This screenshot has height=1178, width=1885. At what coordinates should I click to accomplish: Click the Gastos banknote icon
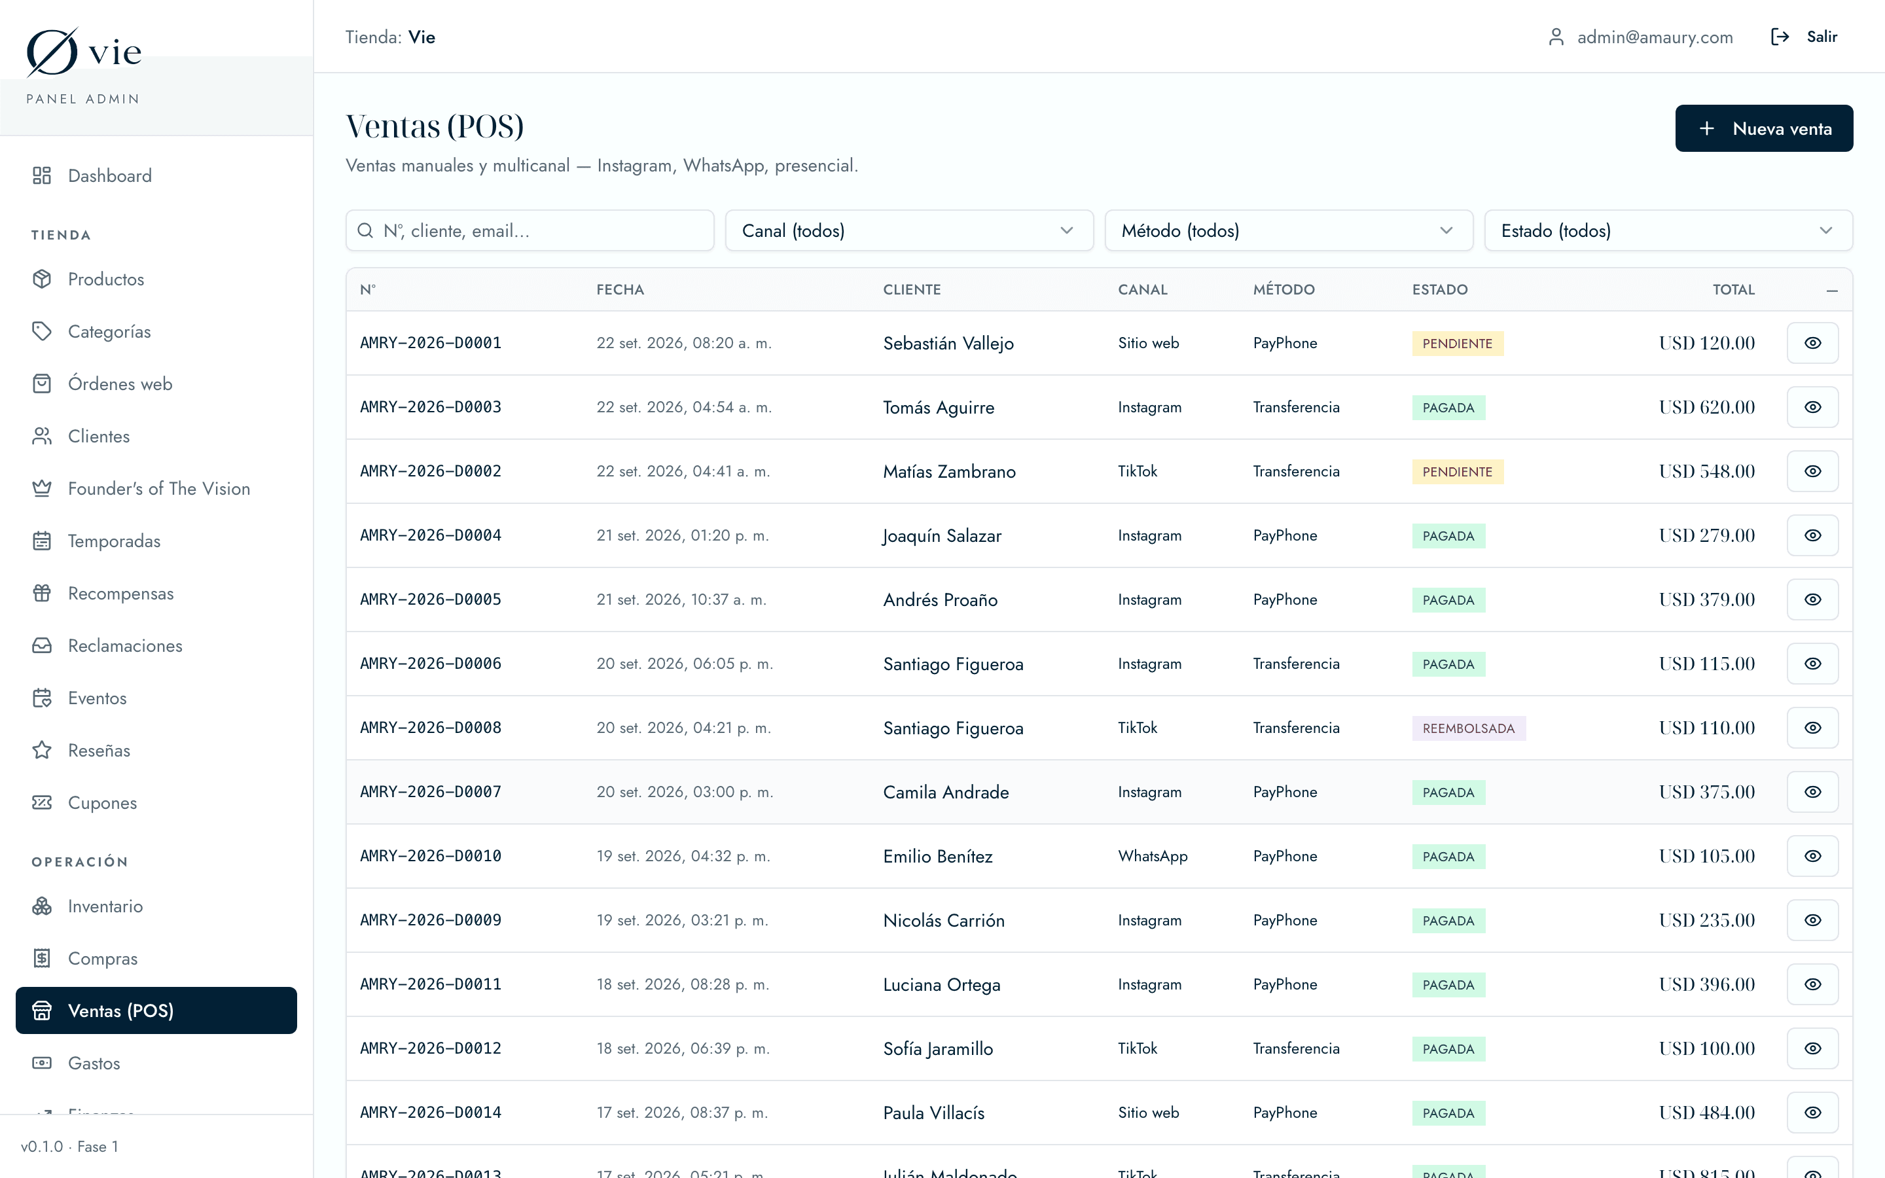point(42,1063)
